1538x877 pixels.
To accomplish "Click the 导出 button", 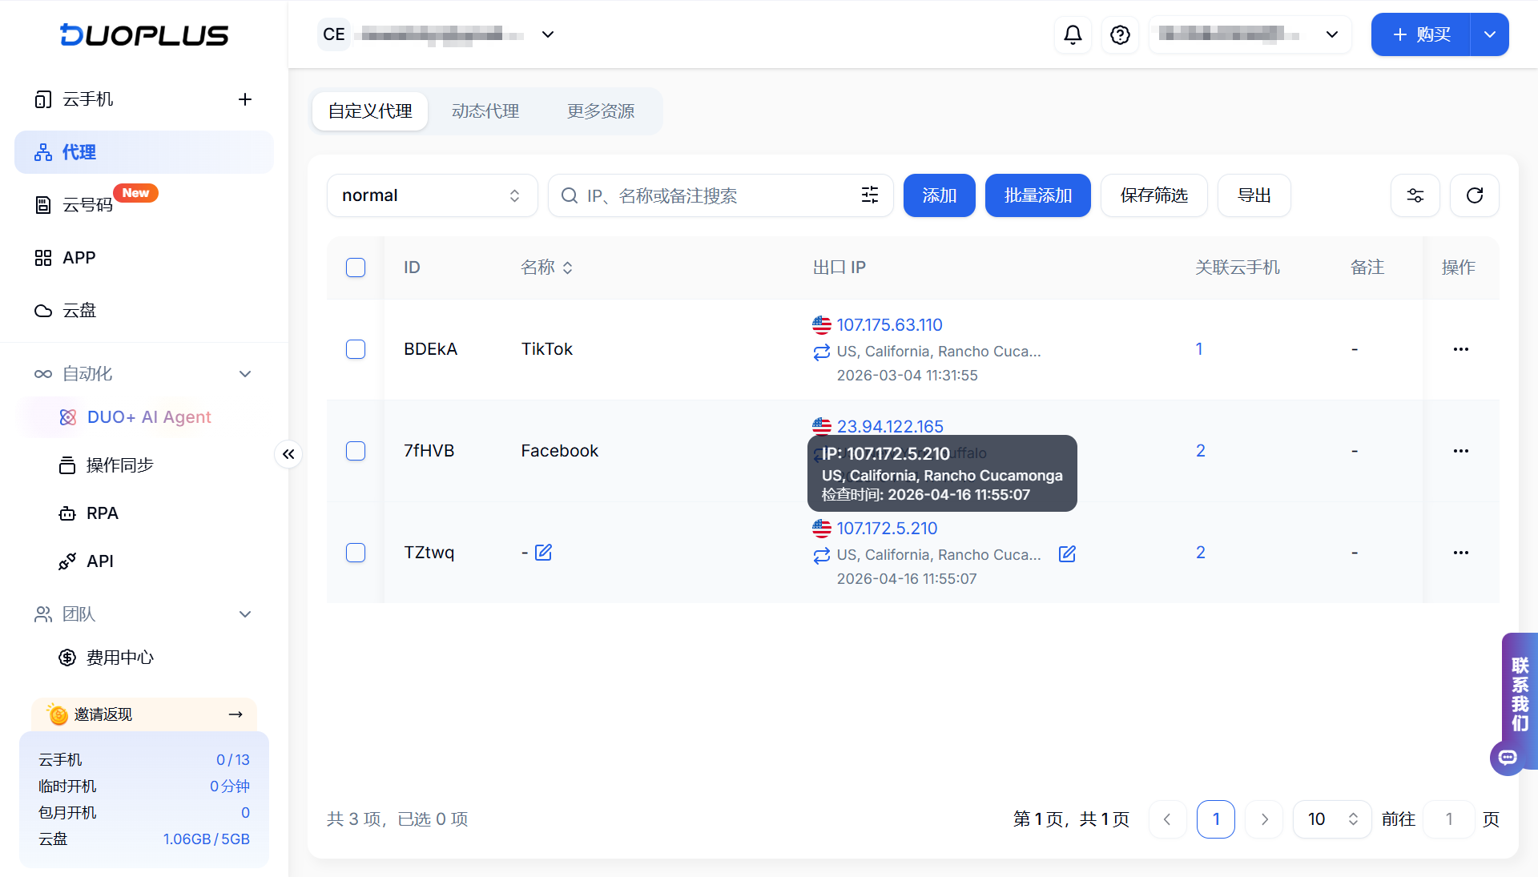I will (1254, 195).
